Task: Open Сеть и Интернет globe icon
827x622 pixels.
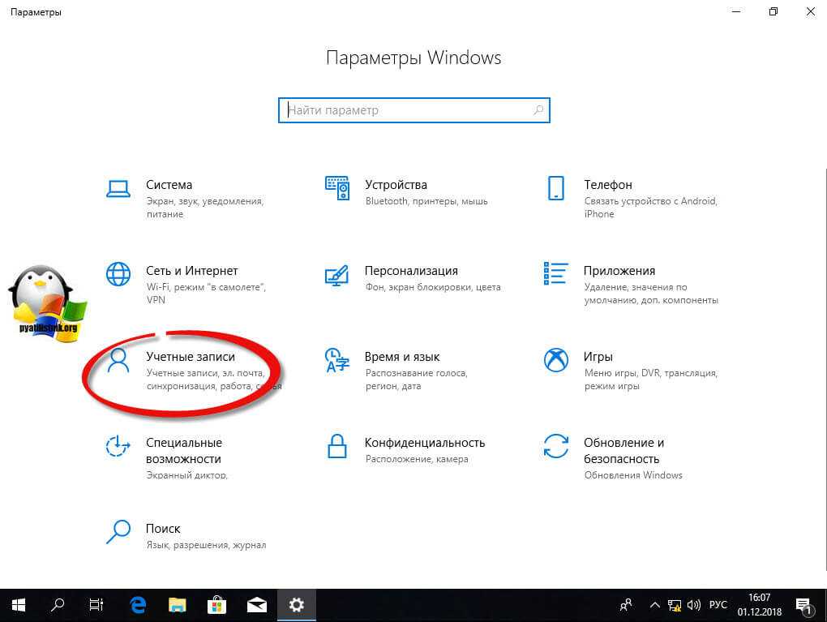Action: pyautogui.click(x=118, y=274)
